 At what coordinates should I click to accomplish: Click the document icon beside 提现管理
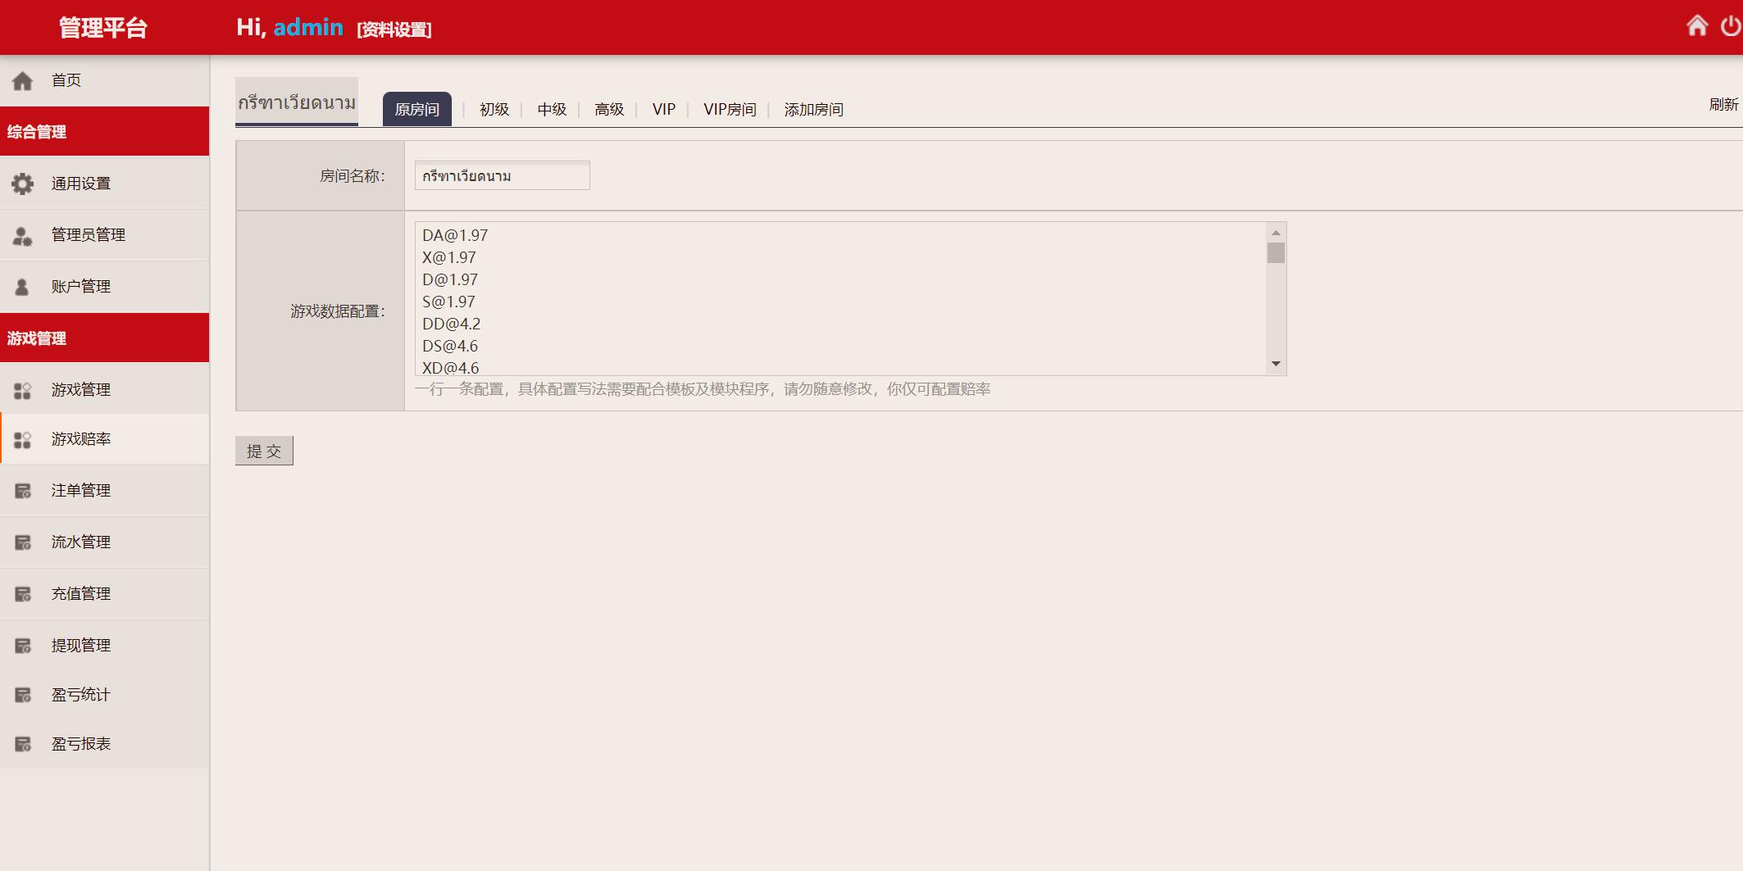[23, 646]
